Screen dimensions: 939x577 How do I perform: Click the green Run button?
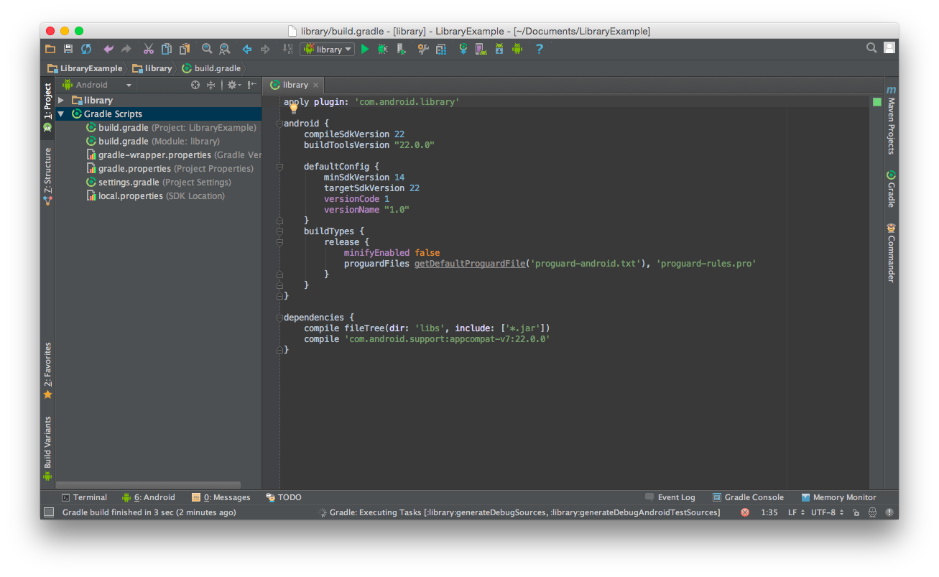[x=365, y=49]
